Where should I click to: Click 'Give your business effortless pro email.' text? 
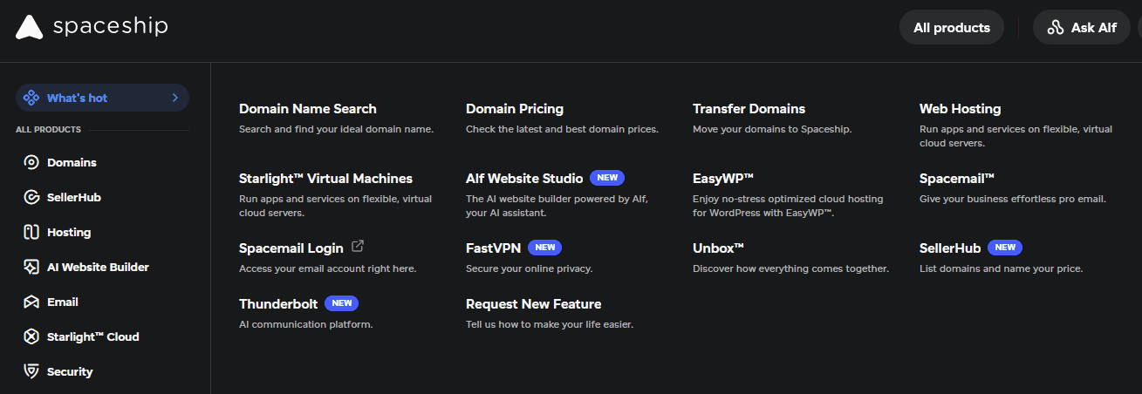[x=1013, y=199]
